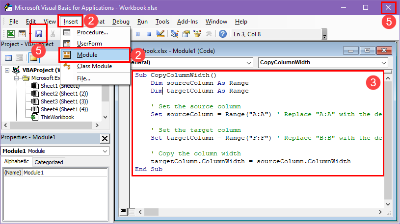Open the Window menu
The height and width of the screenshot is (224, 400).
coord(216,22)
